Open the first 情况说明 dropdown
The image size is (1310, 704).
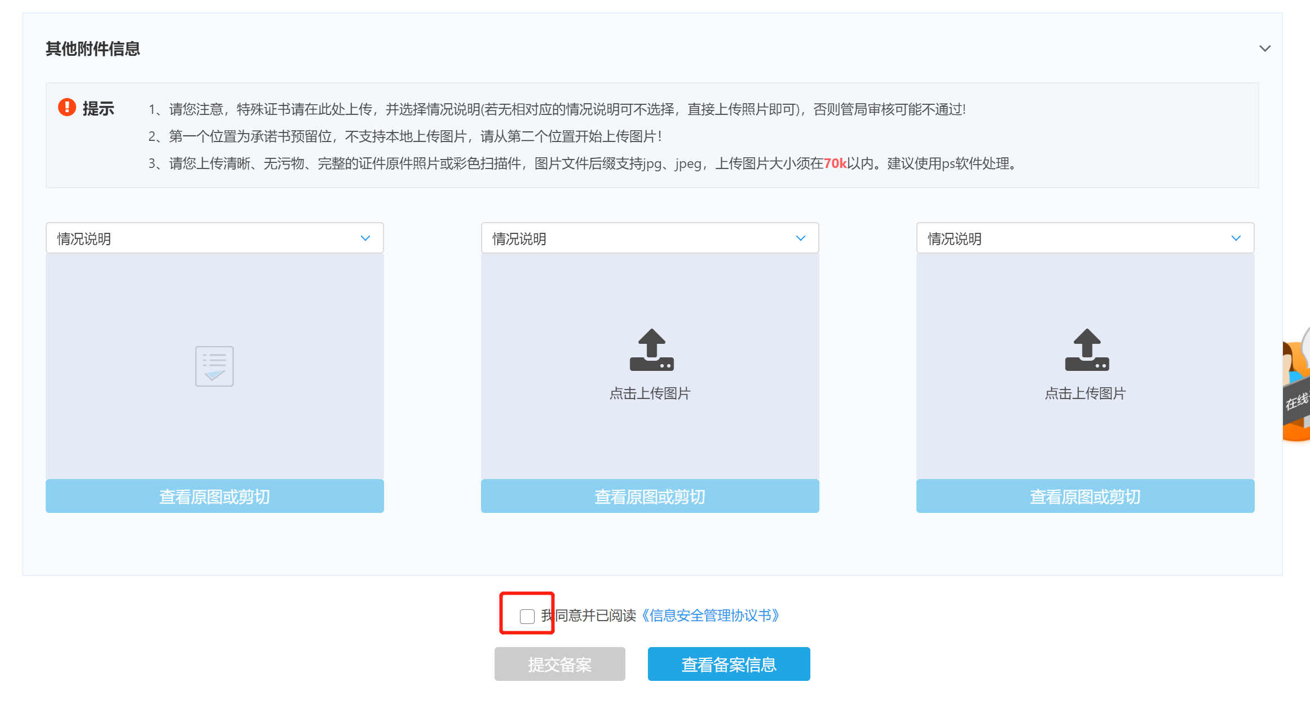click(214, 238)
